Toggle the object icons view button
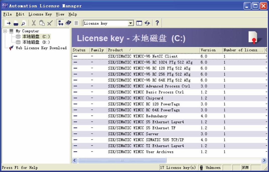This screenshot has height=172, width=269. pos(68,23)
